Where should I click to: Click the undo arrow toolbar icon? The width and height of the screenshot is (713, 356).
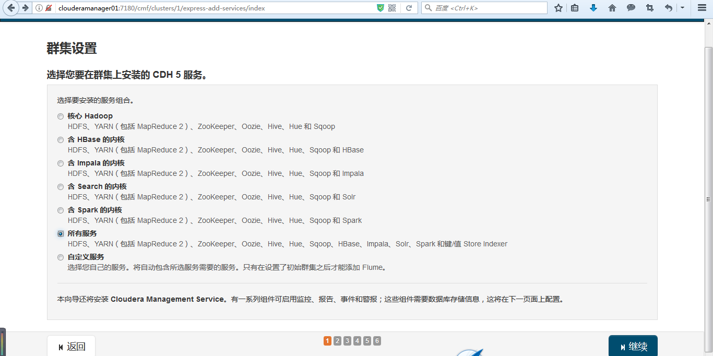click(669, 8)
